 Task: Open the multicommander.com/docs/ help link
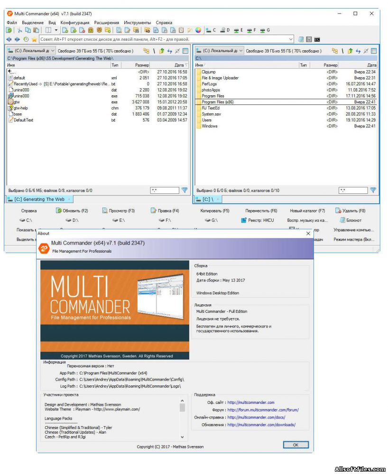(x=256, y=417)
